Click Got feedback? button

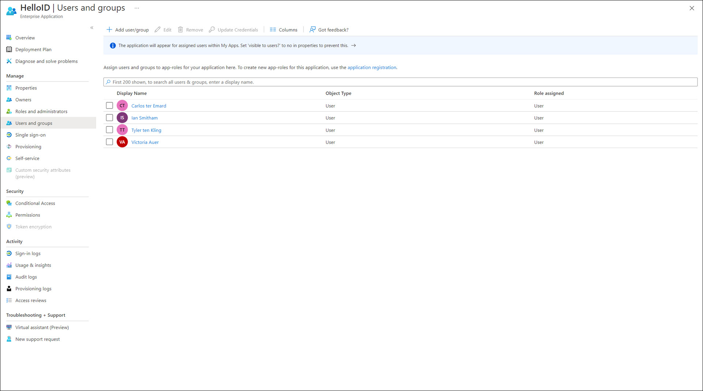[329, 30]
